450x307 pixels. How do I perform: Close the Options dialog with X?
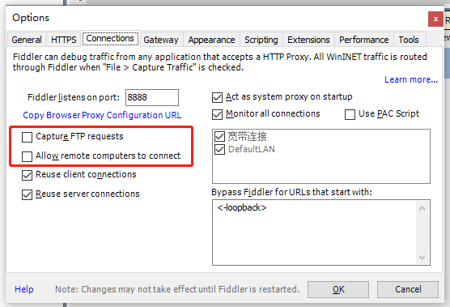pos(435,19)
